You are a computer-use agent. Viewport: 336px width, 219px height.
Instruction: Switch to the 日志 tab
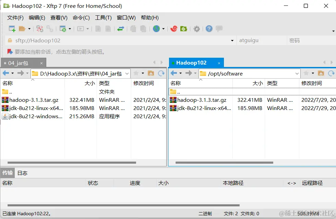22,173
